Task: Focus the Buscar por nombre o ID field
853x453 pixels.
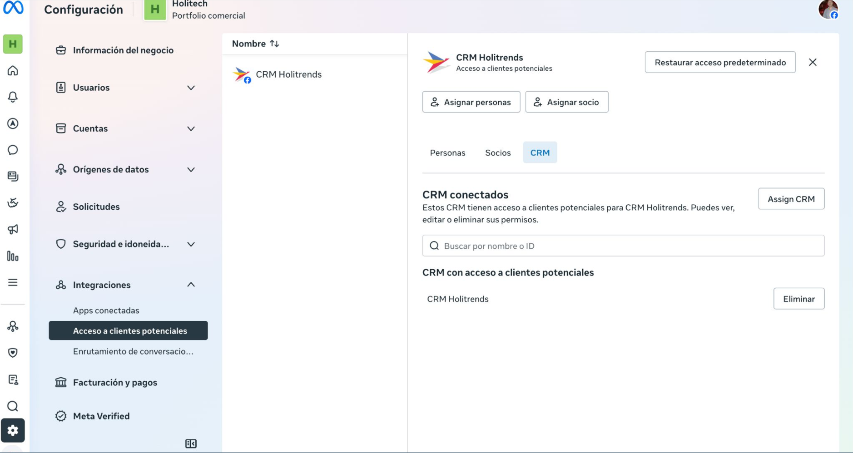Action: (x=623, y=246)
